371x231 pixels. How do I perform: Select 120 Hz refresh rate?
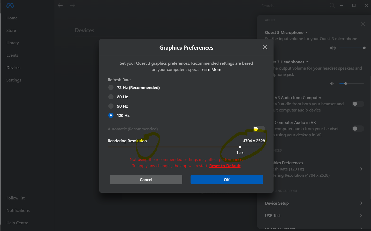click(x=111, y=115)
